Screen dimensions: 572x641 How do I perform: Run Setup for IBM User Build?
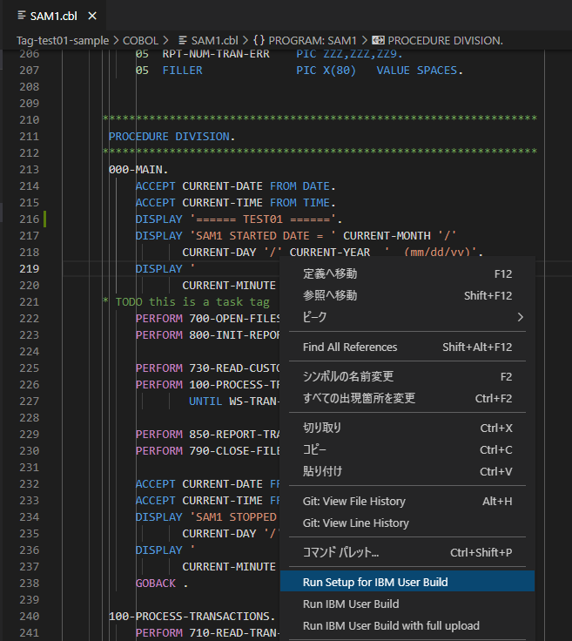(x=407, y=581)
